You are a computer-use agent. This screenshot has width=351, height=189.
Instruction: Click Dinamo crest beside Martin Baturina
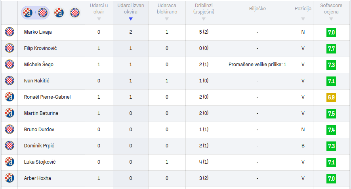[10, 113]
